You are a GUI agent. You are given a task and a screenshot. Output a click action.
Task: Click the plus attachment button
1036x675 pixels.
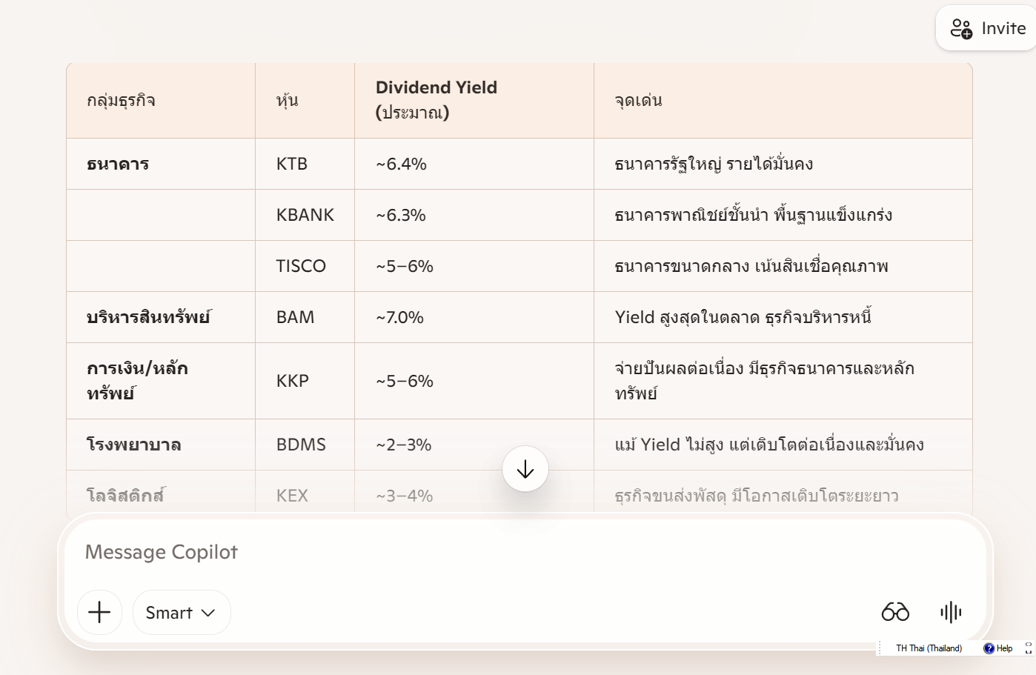pyautogui.click(x=99, y=612)
